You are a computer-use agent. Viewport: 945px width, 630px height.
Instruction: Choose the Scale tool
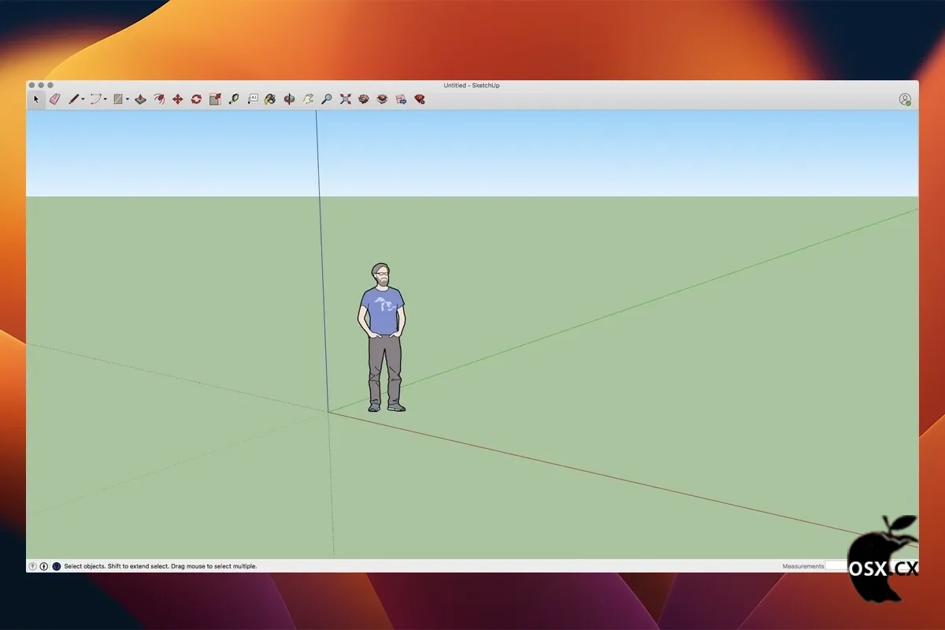tap(215, 99)
